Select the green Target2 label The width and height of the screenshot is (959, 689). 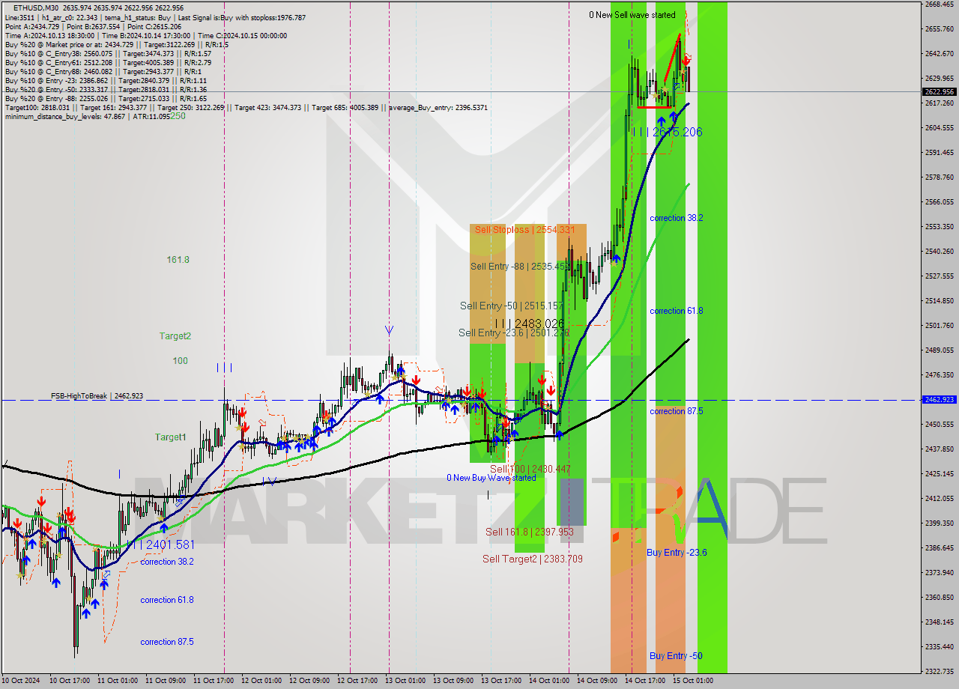pos(175,336)
